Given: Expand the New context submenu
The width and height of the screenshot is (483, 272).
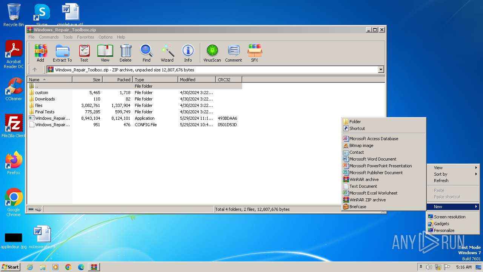Looking at the screenshot, I should (x=453, y=207).
